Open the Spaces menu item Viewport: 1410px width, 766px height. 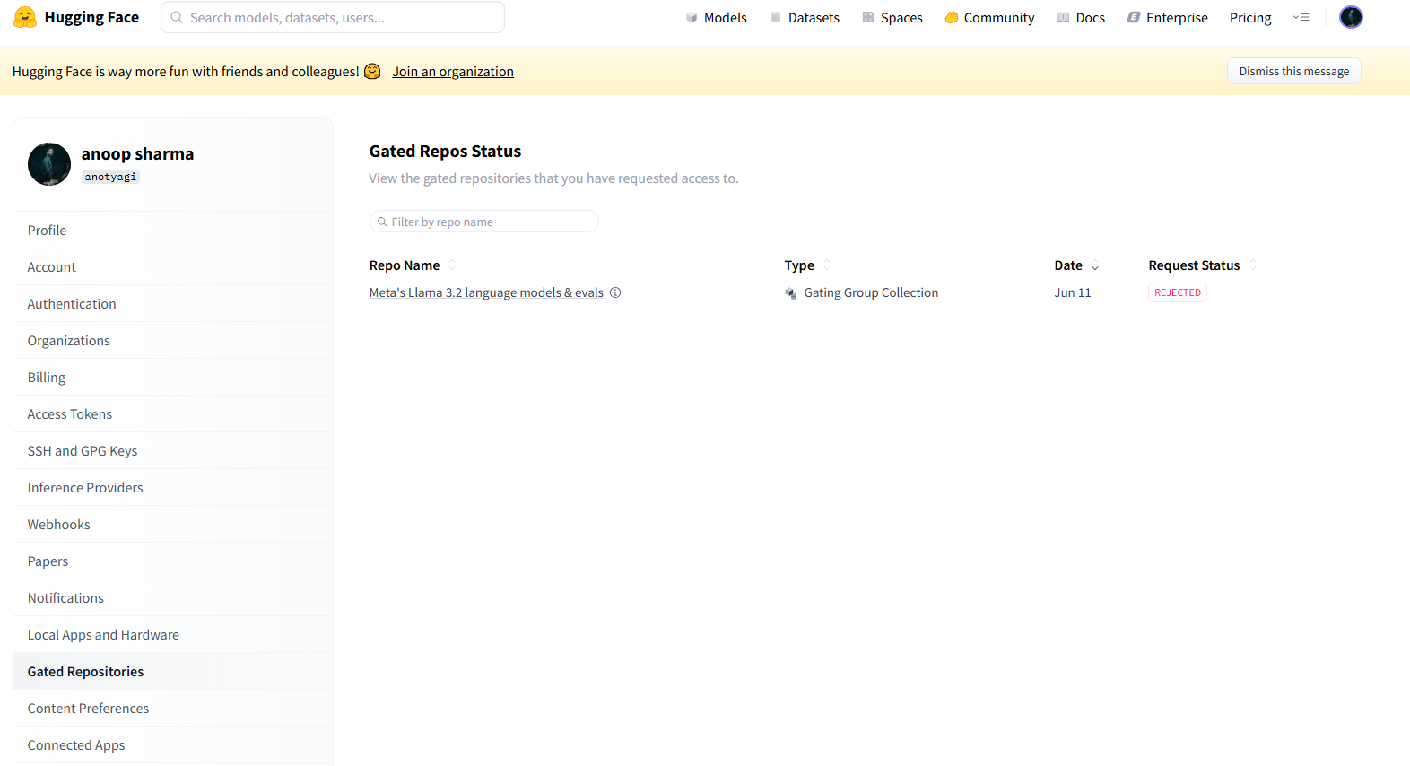(892, 18)
